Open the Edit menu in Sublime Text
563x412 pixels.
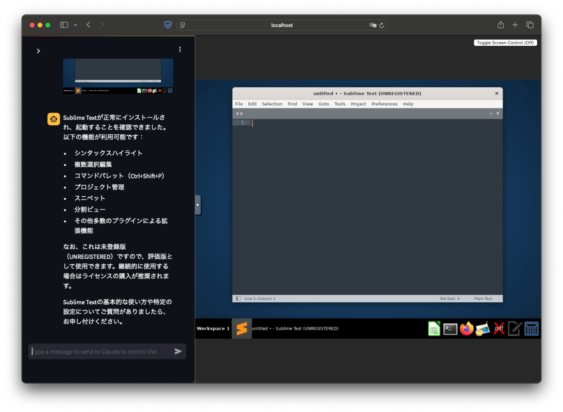click(x=253, y=104)
